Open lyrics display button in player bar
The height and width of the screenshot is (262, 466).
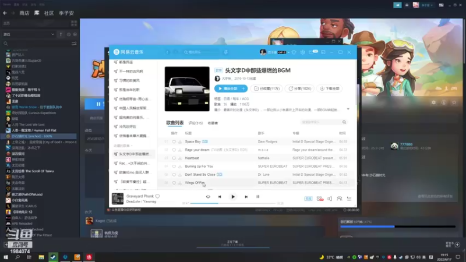point(257,197)
